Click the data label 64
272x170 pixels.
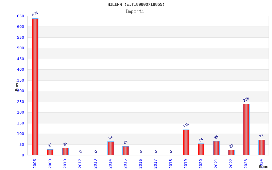tap(111, 138)
